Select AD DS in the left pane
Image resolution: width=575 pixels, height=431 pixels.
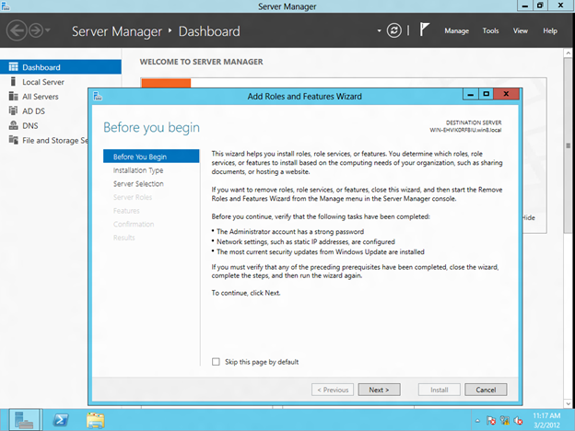click(x=35, y=111)
